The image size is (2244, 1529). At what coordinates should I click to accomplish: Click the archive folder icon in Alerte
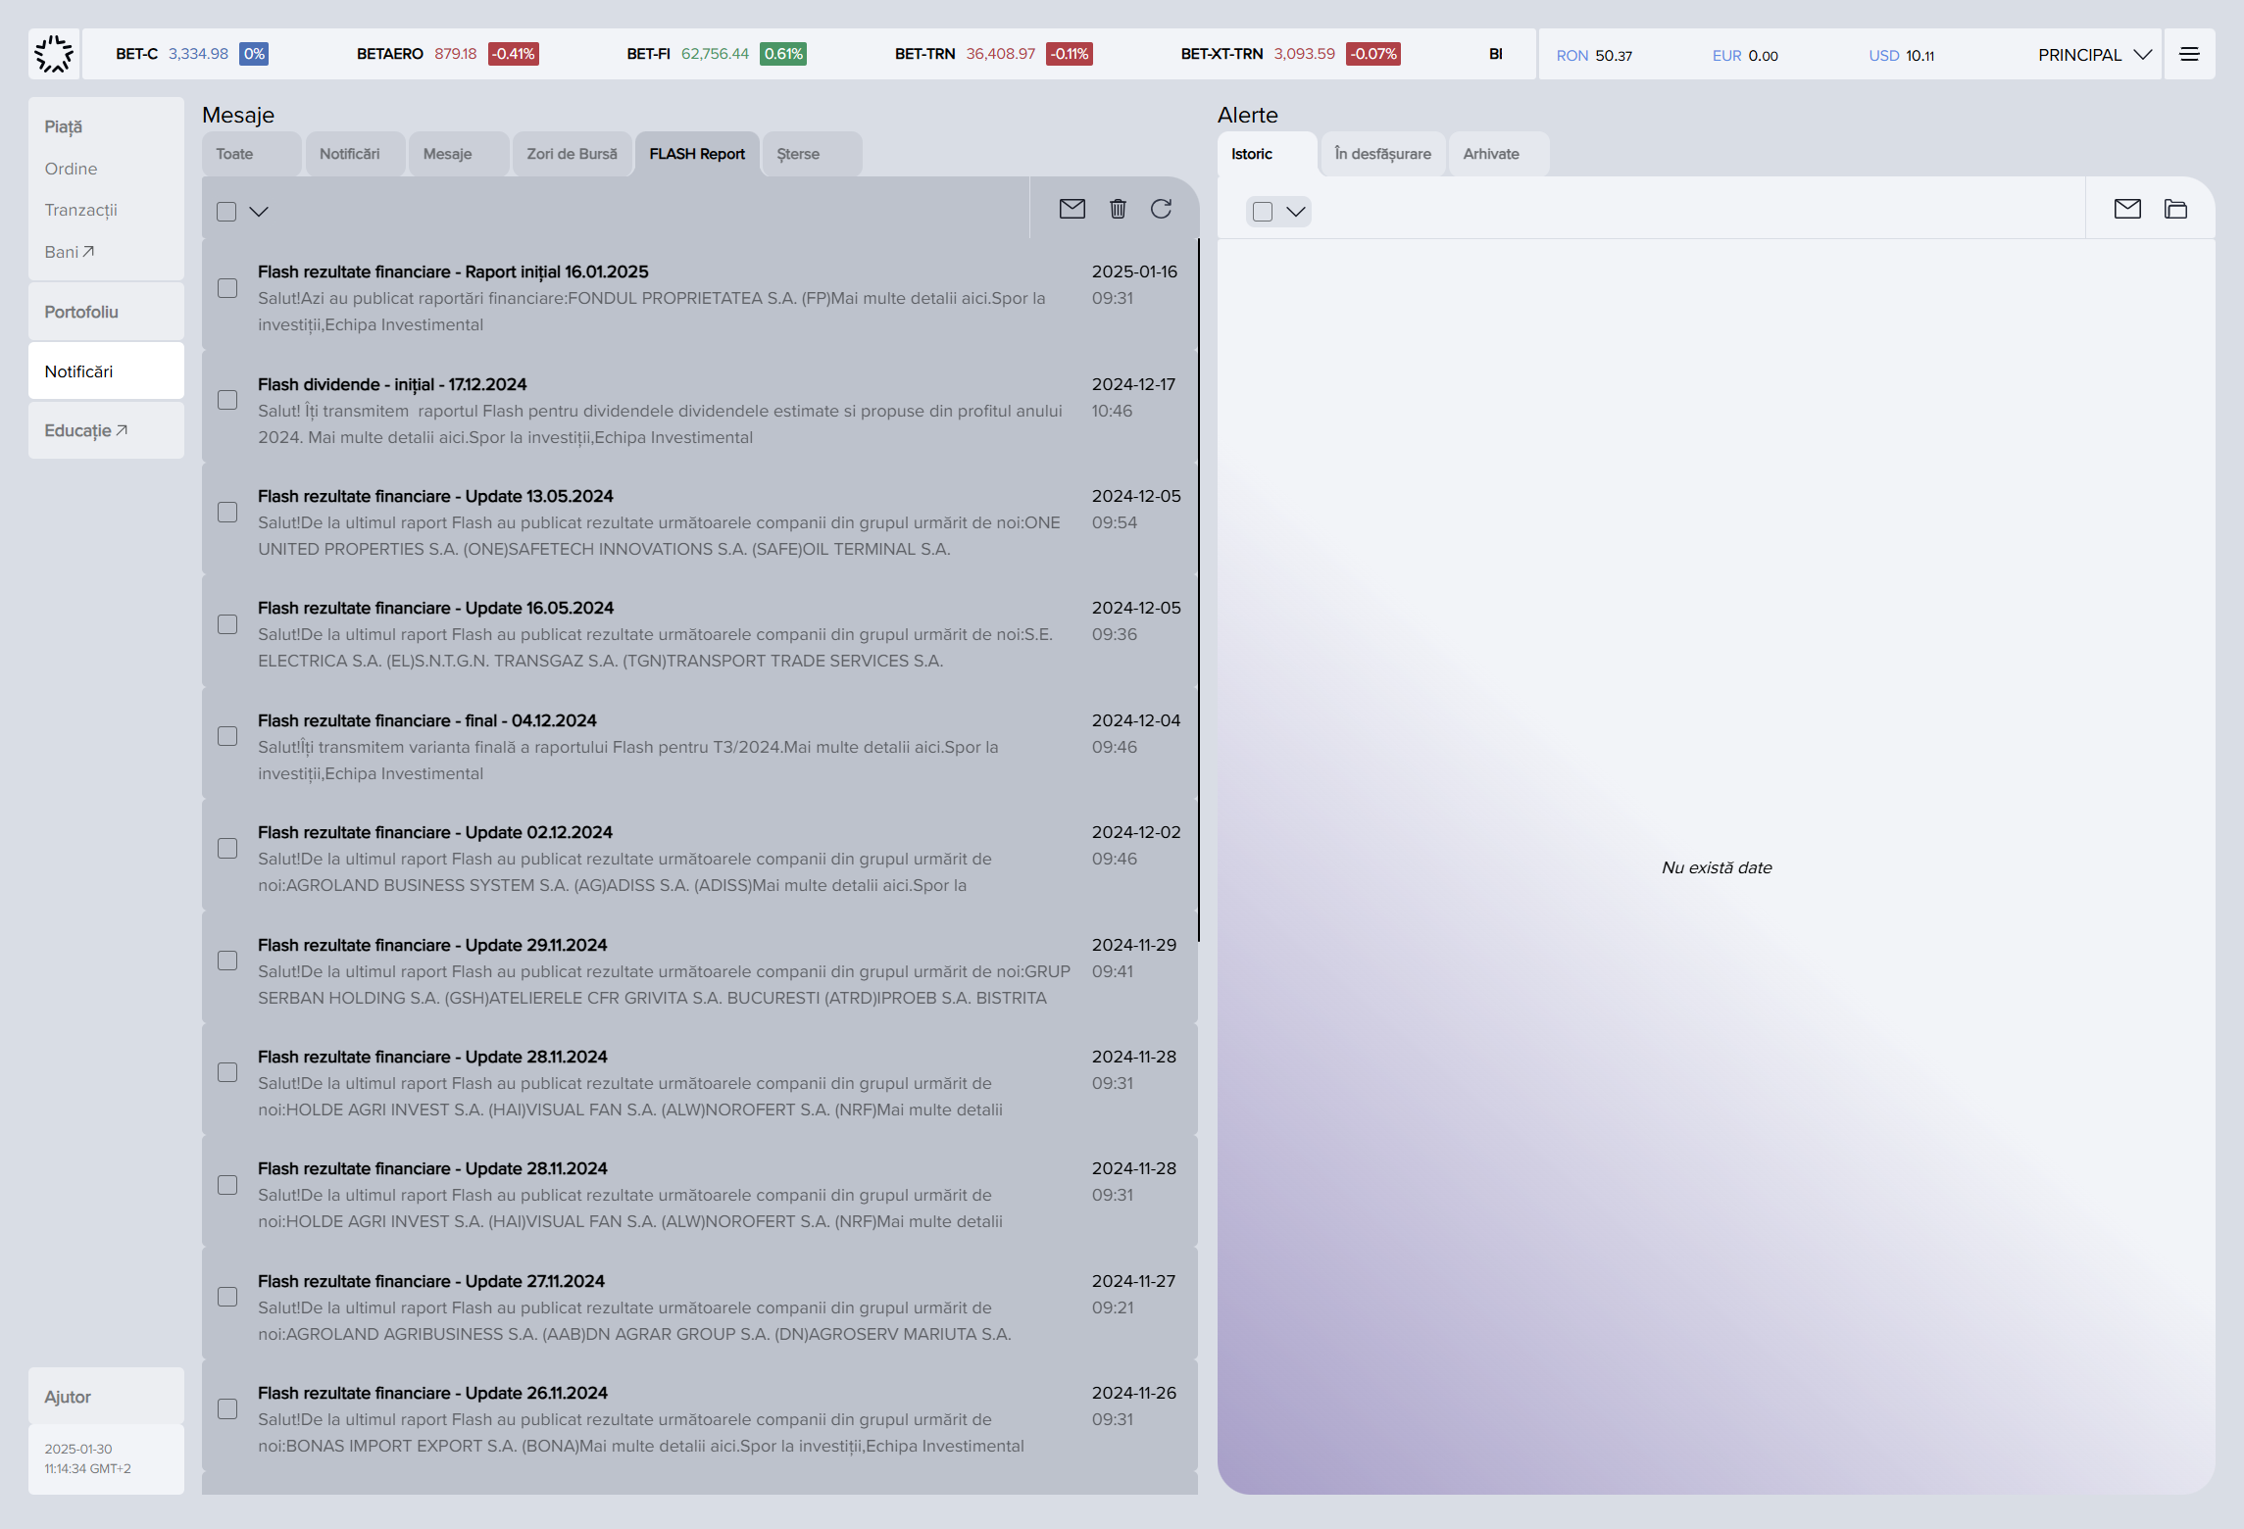(x=2175, y=209)
